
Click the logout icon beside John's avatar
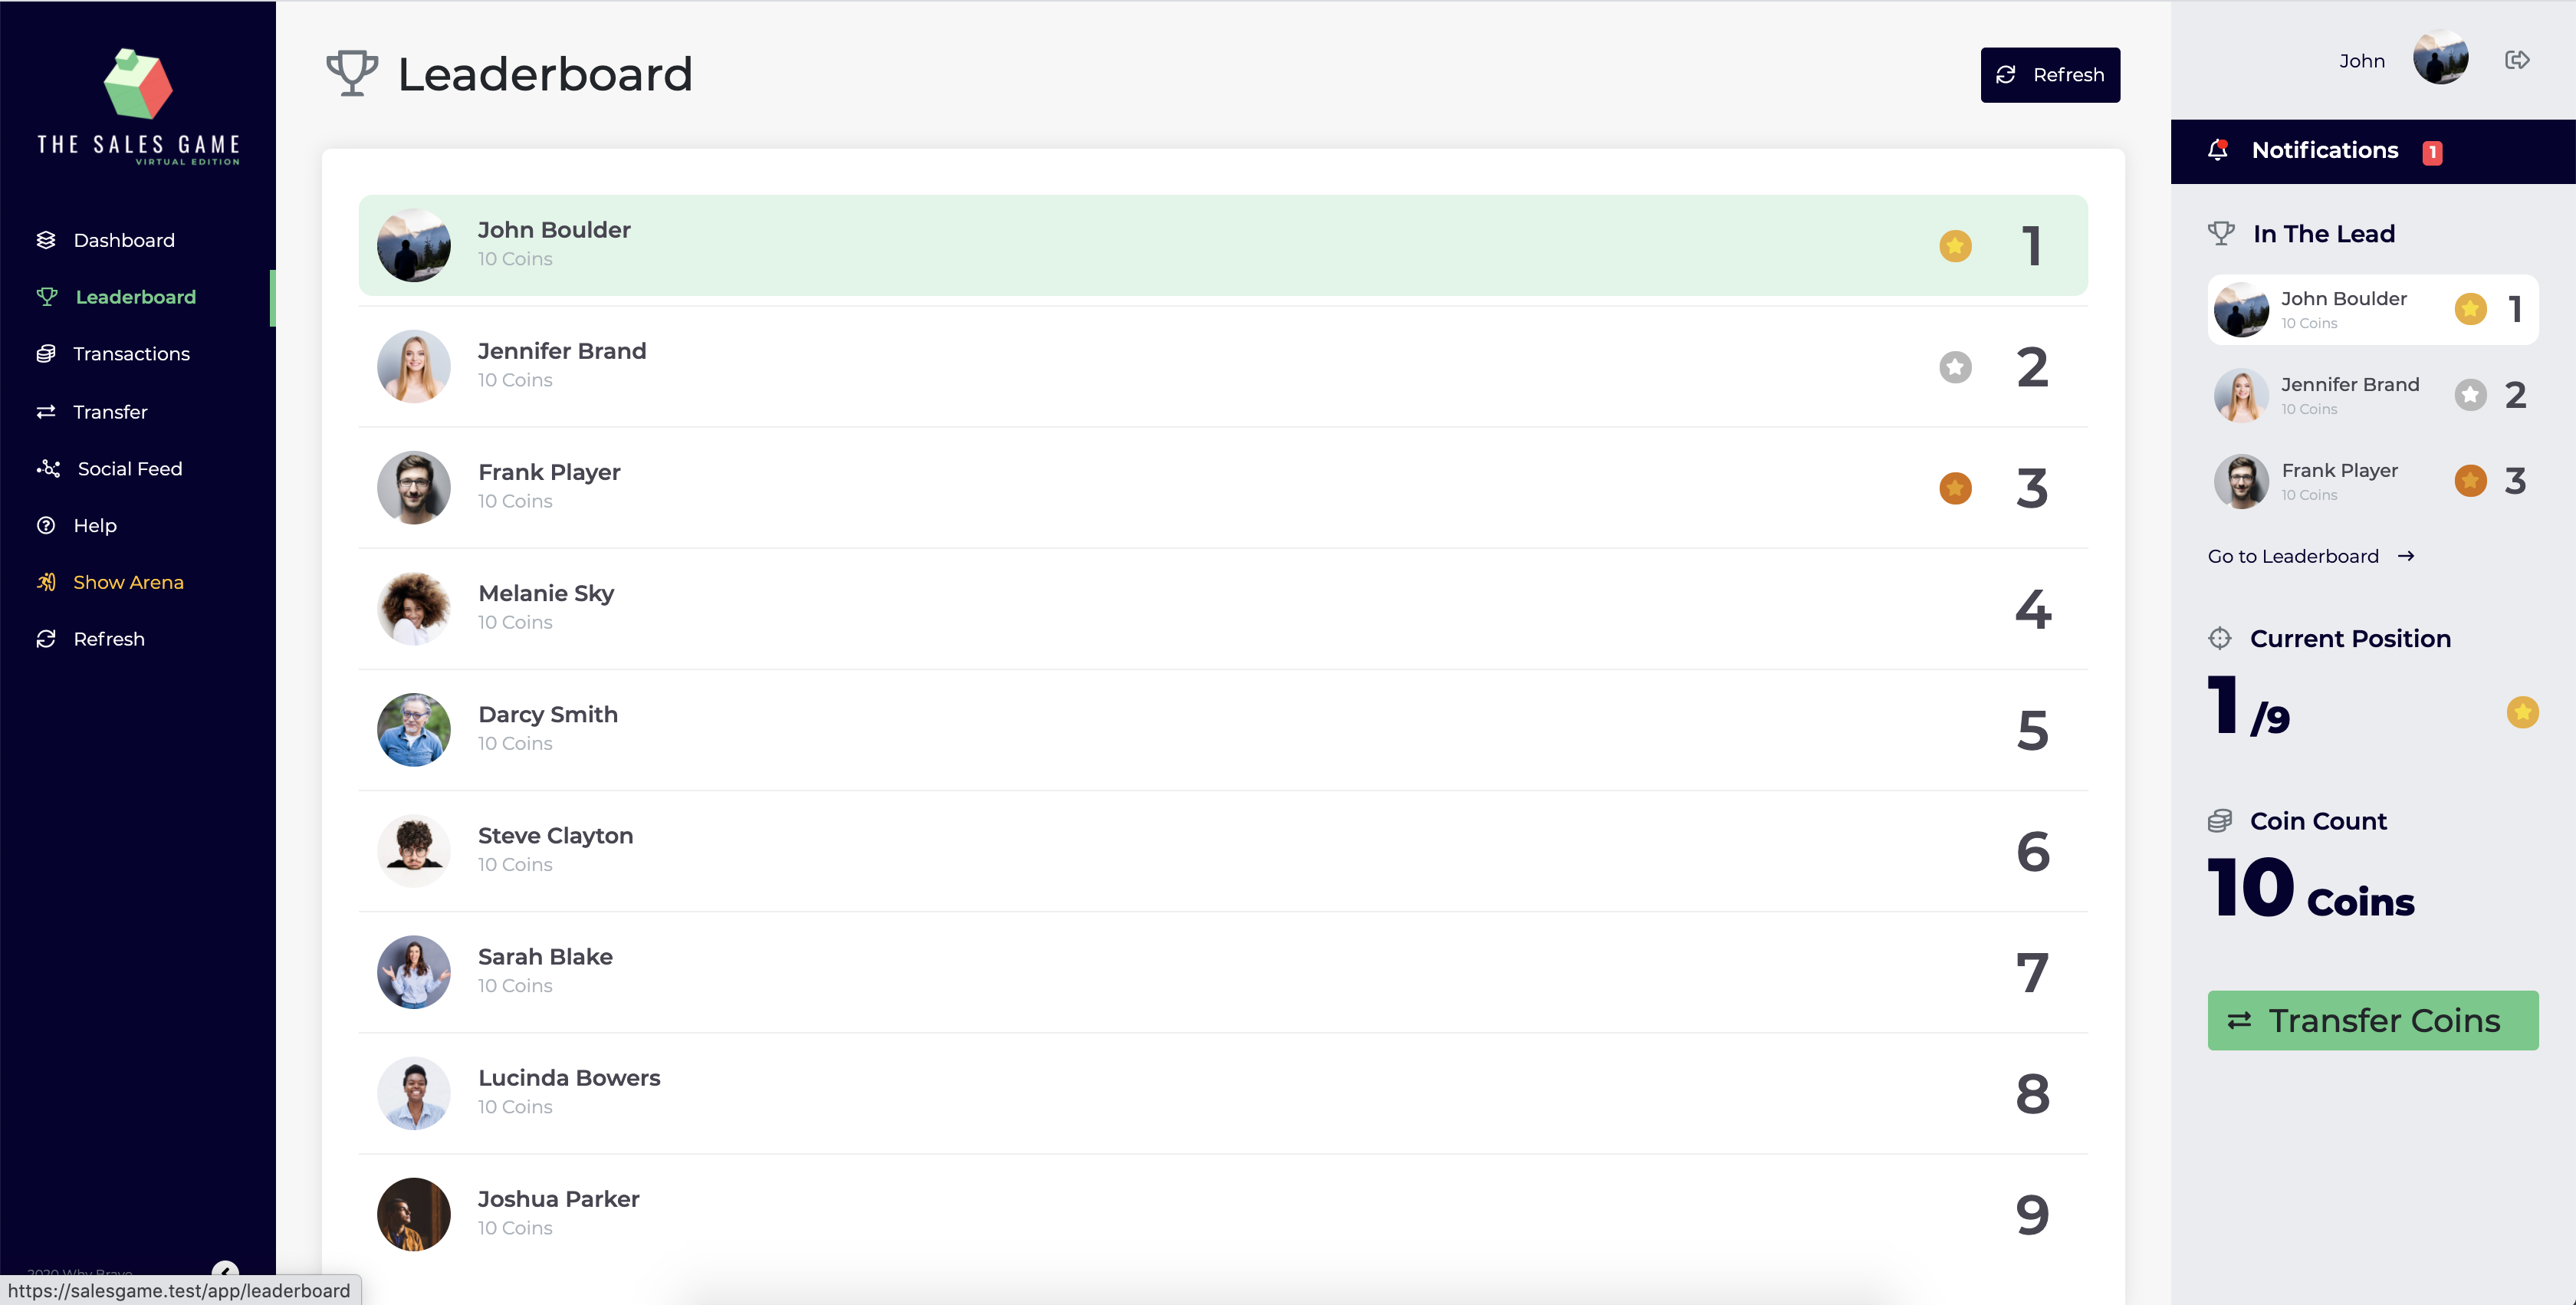pyautogui.click(x=2517, y=60)
